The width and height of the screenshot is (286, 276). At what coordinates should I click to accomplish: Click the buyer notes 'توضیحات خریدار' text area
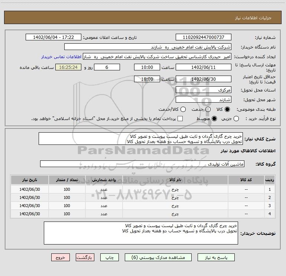(141, 233)
